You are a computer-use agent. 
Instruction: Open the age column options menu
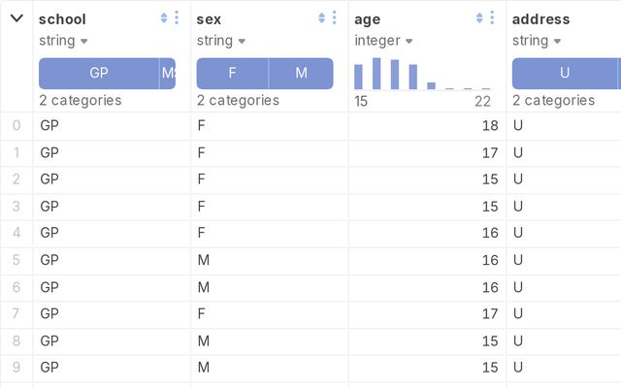coord(492,17)
